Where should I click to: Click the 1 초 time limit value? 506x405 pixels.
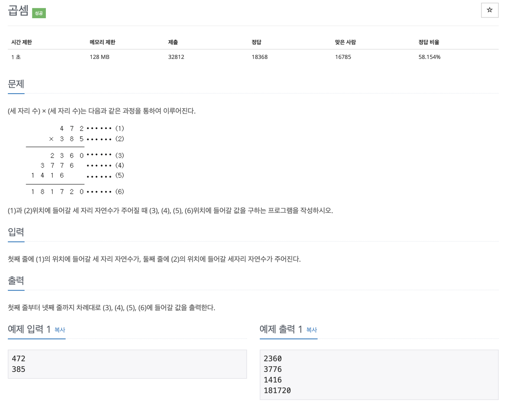pos(16,56)
